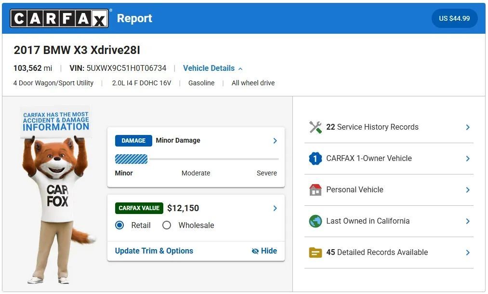Click the blue DAMAGE badge
Image resolution: width=488 pixels, height=294 pixels.
(x=133, y=141)
